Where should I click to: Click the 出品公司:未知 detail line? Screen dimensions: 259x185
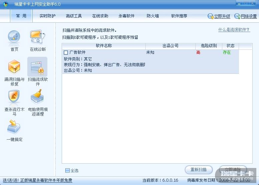tap(78, 70)
